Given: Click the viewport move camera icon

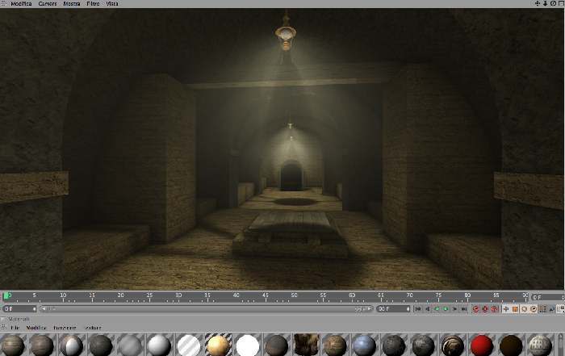Looking at the screenshot, I should 538,3.
